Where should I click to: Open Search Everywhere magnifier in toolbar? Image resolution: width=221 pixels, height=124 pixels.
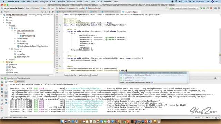coord(219,8)
